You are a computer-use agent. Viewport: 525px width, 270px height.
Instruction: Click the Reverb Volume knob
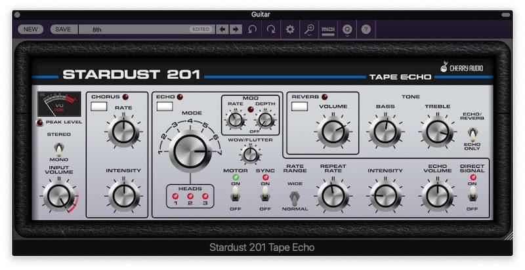pyautogui.click(x=333, y=131)
